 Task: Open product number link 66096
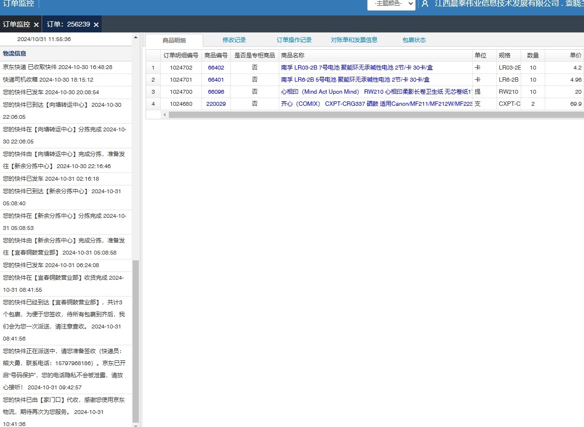(216, 92)
